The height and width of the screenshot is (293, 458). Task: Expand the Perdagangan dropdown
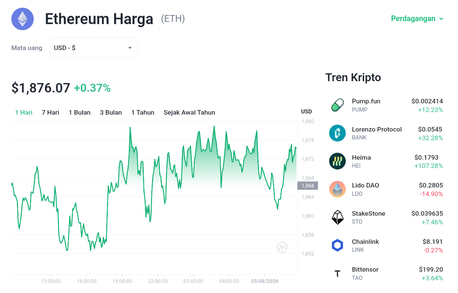click(417, 18)
